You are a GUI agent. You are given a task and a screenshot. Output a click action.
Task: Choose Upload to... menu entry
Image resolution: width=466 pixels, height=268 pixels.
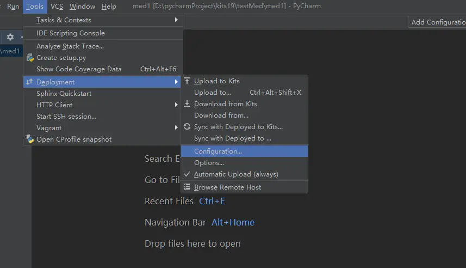[x=244, y=92]
